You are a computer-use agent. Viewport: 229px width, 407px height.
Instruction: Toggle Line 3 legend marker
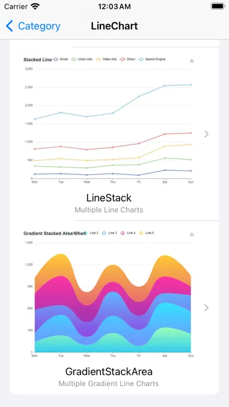pyautogui.click(x=109, y=233)
